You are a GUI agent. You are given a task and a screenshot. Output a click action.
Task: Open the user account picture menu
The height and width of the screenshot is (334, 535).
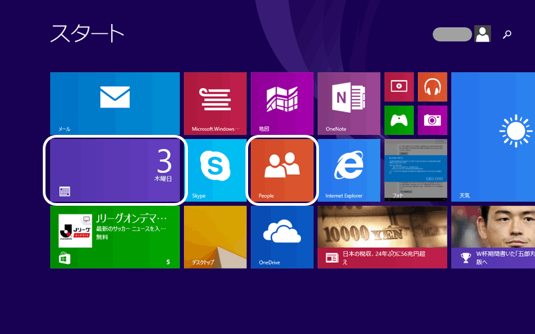pyautogui.click(x=482, y=34)
